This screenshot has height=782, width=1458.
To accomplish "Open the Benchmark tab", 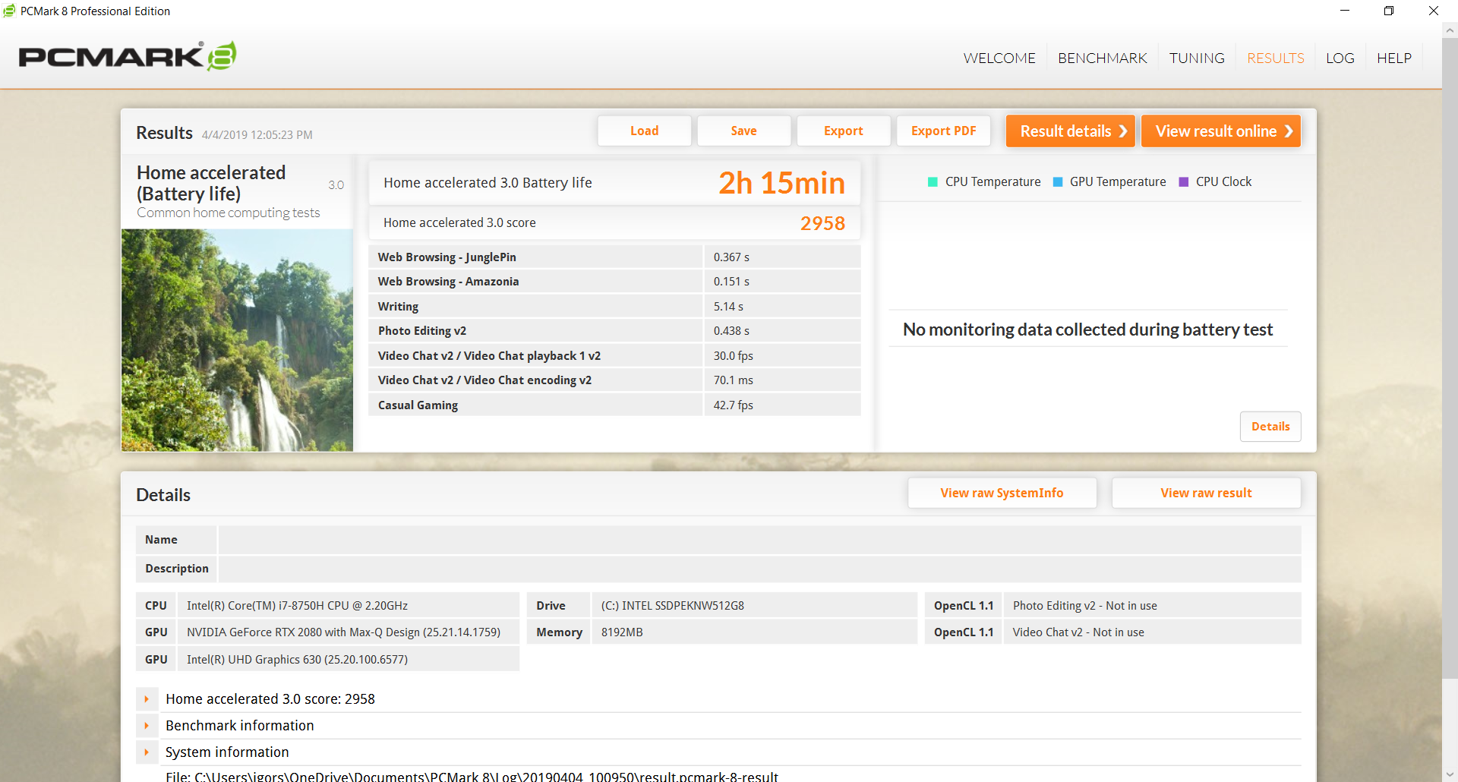I will point(1102,58).
